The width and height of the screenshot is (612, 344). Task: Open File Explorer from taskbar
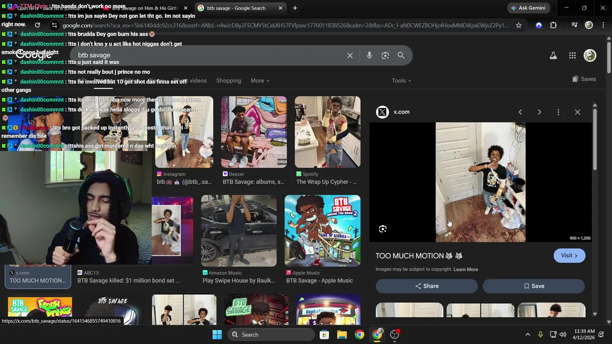click(x=342, y=334)
